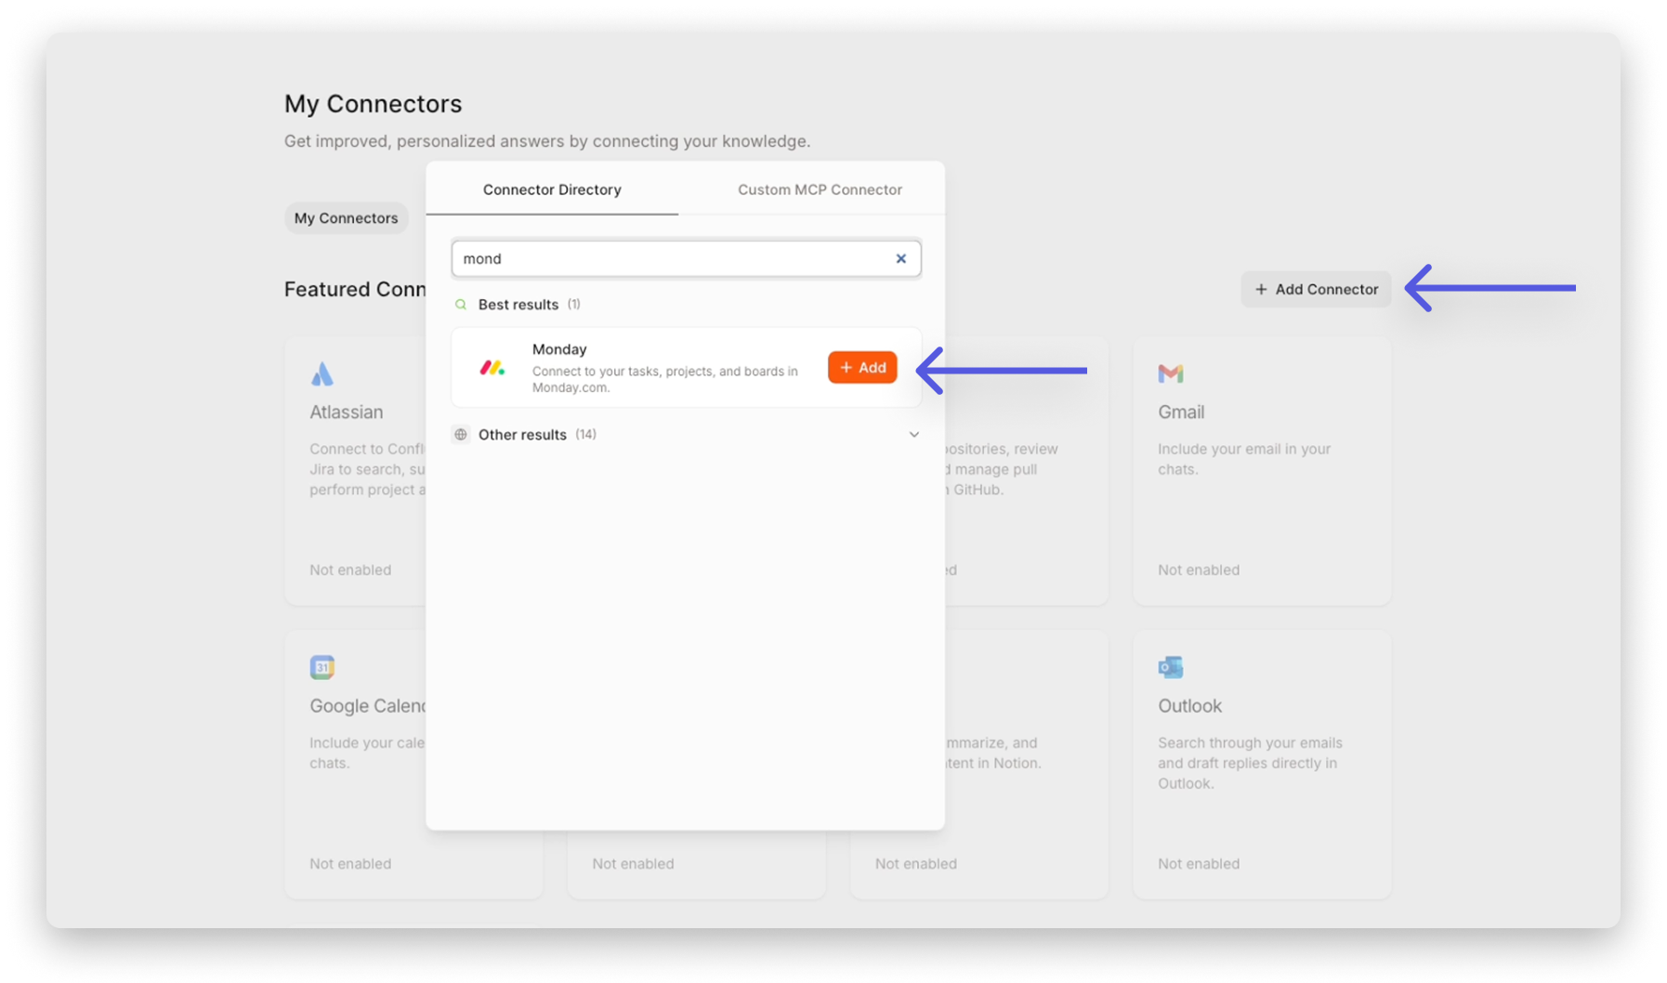
Task: Click the Monday.com description text
Action: (x=665, y=379)
